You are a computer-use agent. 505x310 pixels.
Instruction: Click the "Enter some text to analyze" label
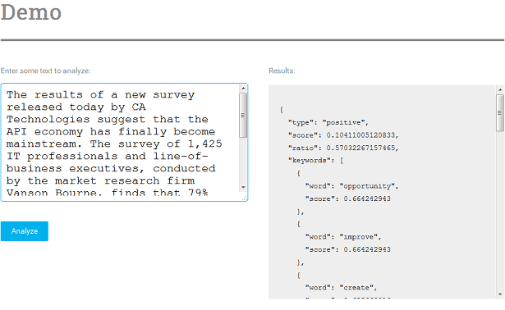(45, 71)
